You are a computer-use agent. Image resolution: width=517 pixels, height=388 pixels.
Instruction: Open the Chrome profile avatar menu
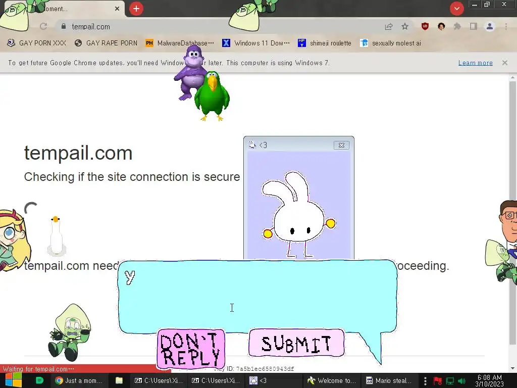pos(490,26)
